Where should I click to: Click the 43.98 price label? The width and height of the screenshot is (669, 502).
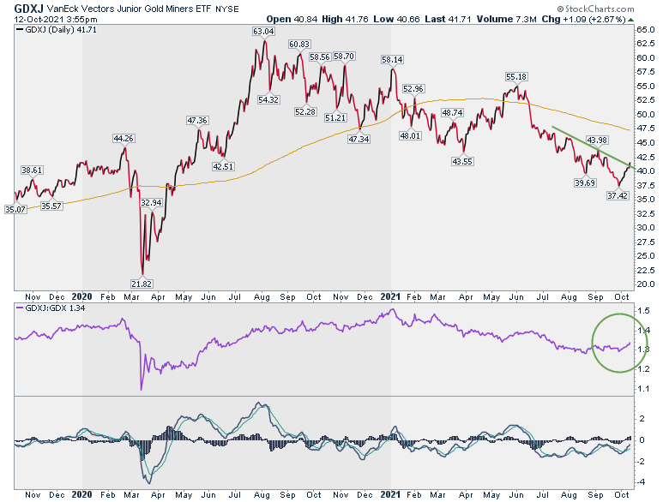point(597,140)
